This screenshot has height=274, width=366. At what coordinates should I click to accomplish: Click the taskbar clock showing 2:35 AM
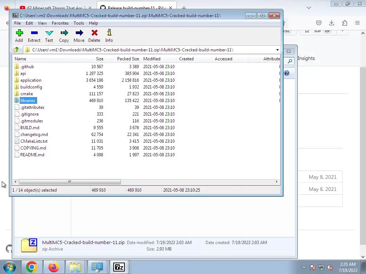[x=348, y=267]
